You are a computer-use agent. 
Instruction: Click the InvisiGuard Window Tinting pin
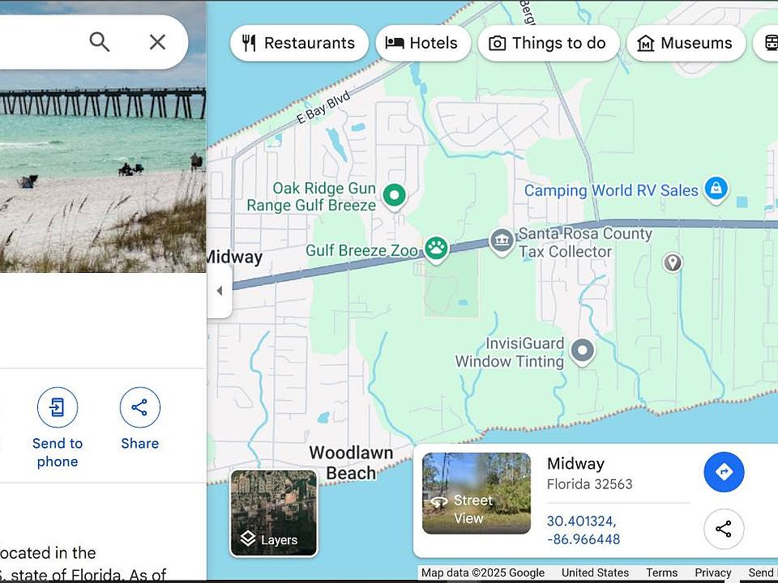click(x=583, y=351)
